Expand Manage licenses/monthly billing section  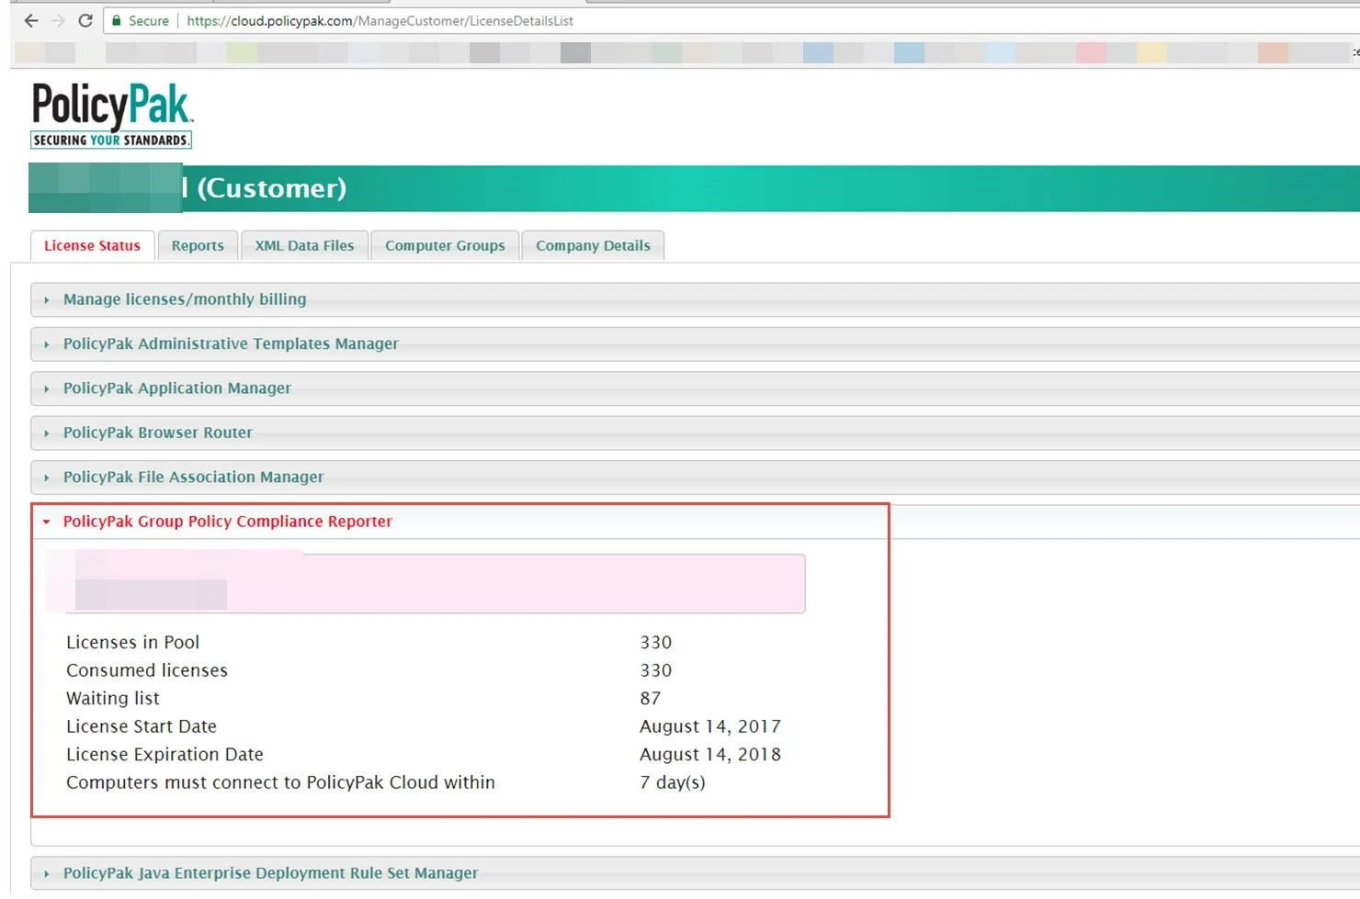pos(185,299)
